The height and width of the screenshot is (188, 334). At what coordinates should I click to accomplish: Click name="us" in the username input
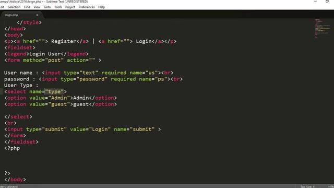click(144, 73)
